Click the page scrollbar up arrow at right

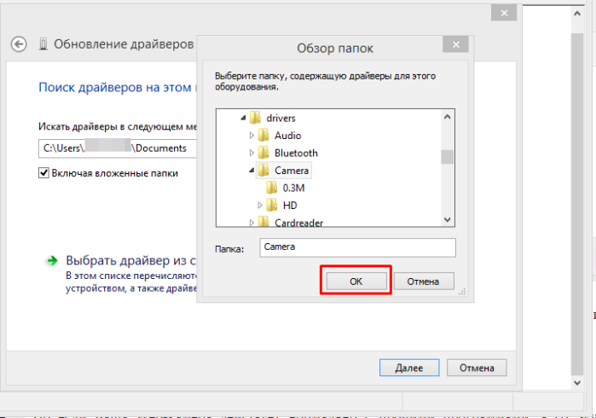pos(577,14)
